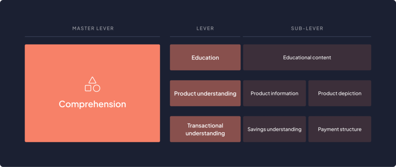The width and height of the screenshot is (396, 167).
Task: Select the Comprehension title text
Action: click(x=92, y=104)
